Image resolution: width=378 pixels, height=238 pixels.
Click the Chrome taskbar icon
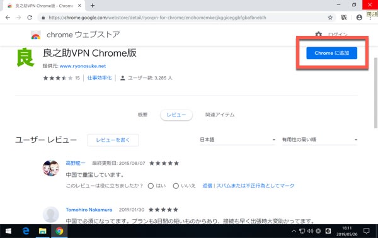(59, 231)
